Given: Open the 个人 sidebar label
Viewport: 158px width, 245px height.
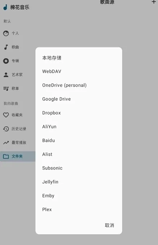Looking at the screenshot, I should pos(15,33).
